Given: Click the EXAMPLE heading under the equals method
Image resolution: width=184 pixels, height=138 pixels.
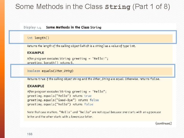Looking at the screenshot, I should point(36,86).
